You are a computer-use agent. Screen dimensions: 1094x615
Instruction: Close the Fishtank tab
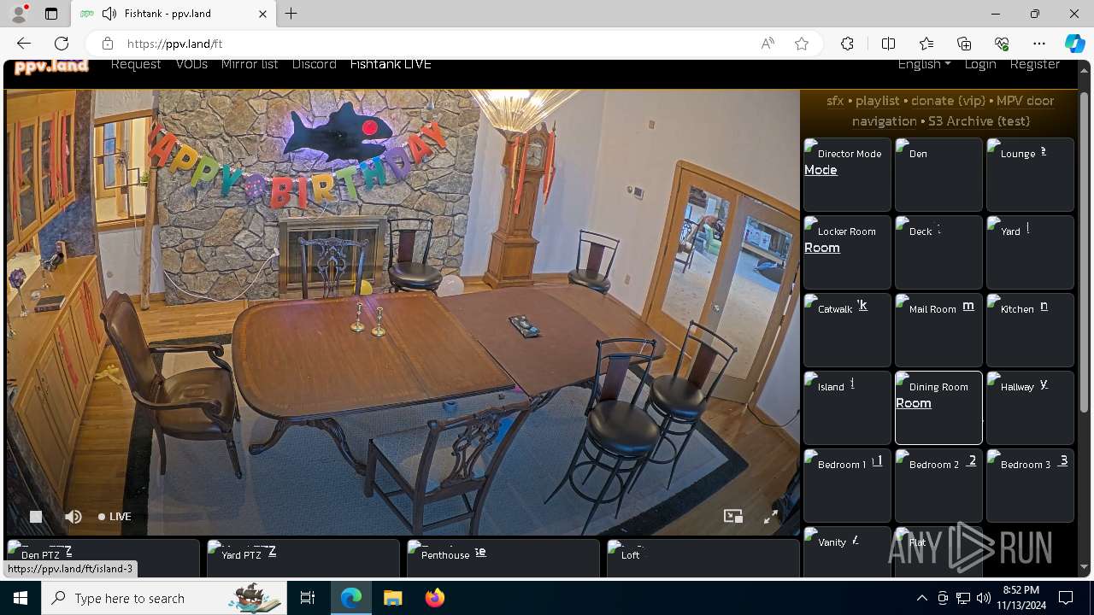262,14
